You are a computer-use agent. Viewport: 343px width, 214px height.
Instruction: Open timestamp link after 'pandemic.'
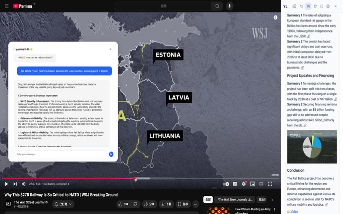point(302,68)
